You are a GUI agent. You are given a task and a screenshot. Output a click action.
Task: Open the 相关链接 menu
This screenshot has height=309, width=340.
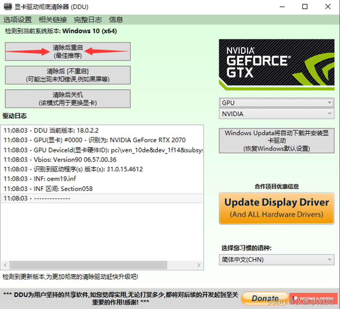coord(53,20)
